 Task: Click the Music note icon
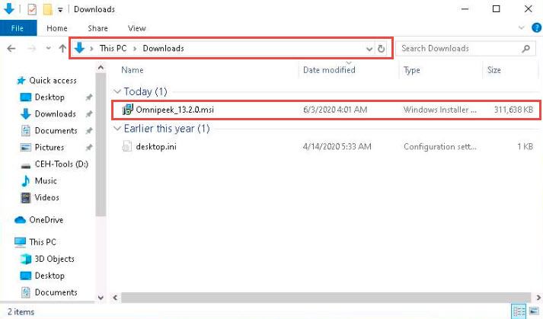tap(26, 180)
